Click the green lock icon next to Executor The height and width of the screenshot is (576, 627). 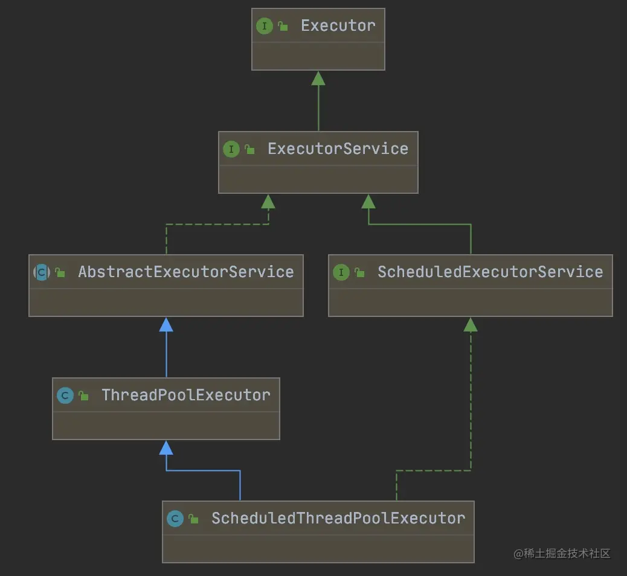(x=283, y=26)
